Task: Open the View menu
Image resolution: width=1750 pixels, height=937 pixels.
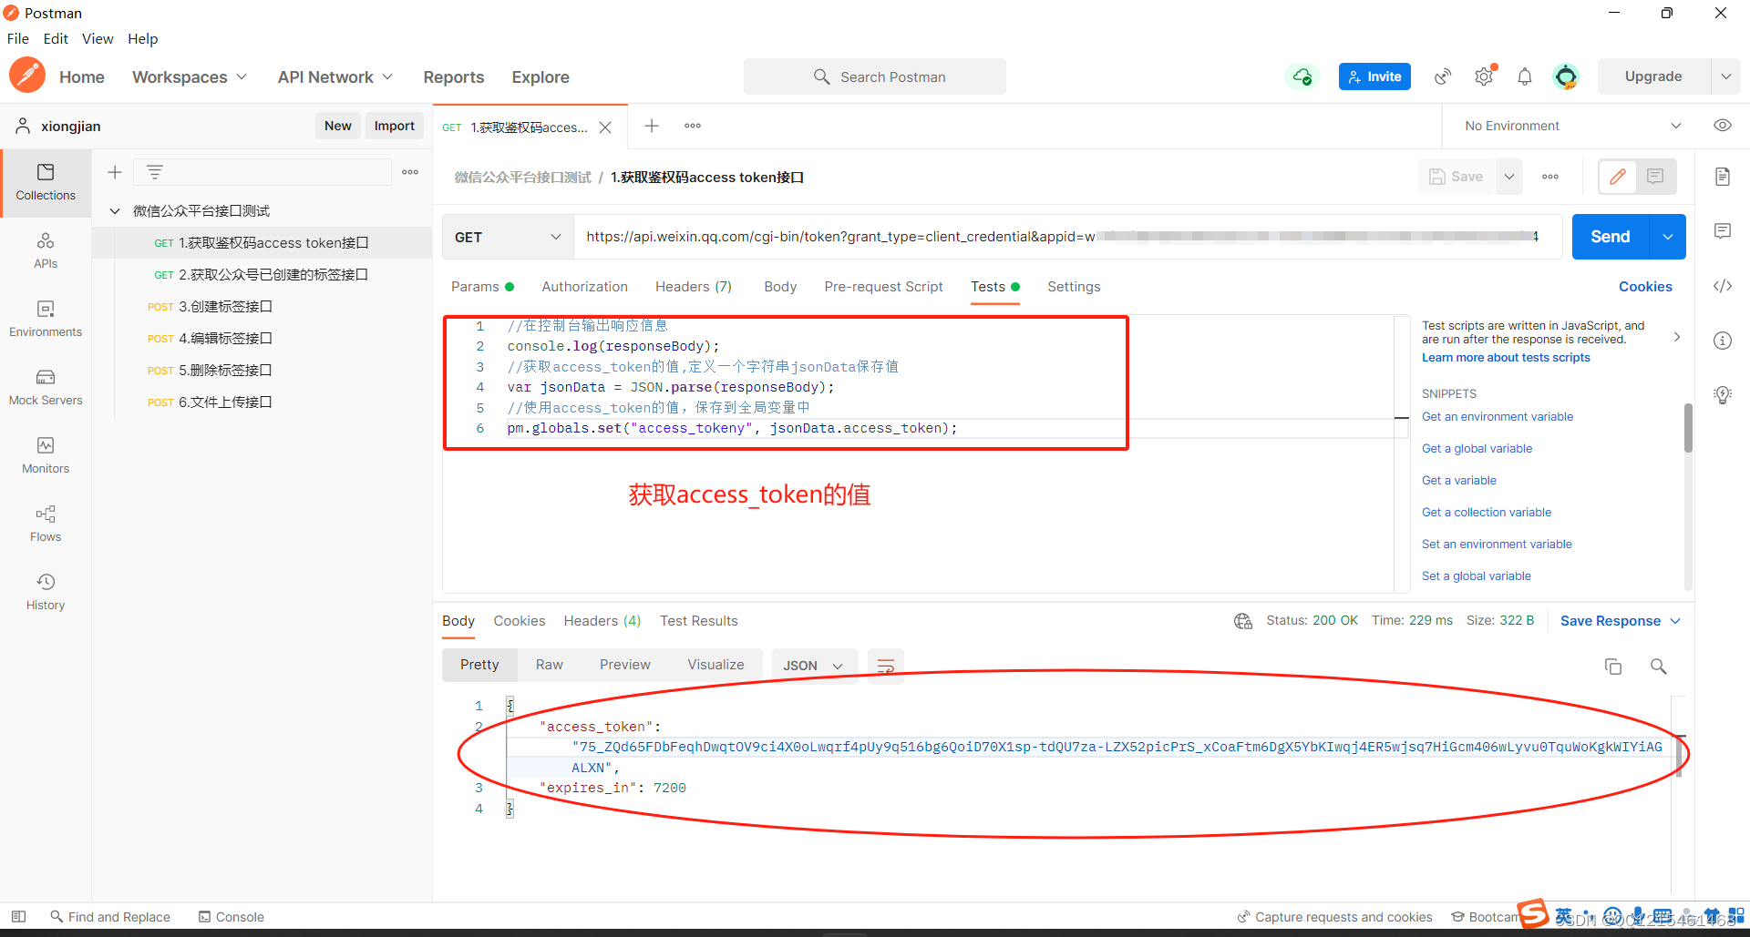Action: 98,38
